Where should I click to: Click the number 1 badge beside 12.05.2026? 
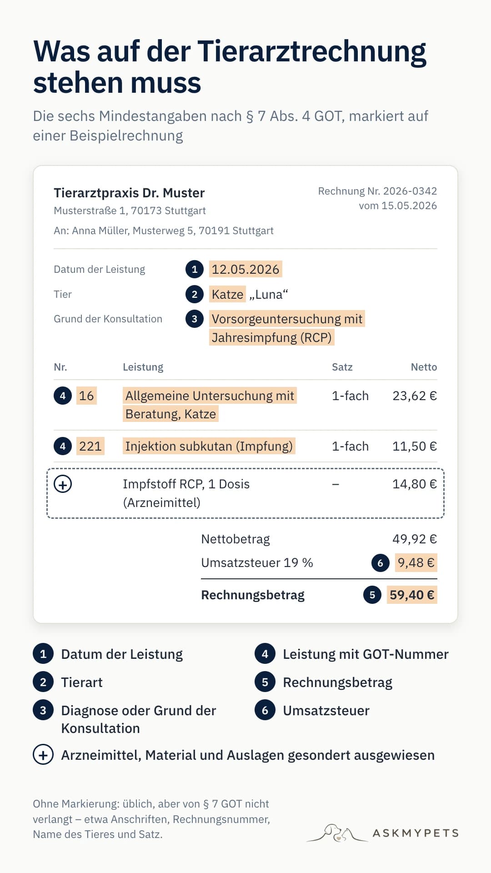tap(195, 269)
